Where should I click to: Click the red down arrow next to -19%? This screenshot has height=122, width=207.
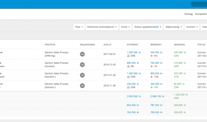pos(152,77)
